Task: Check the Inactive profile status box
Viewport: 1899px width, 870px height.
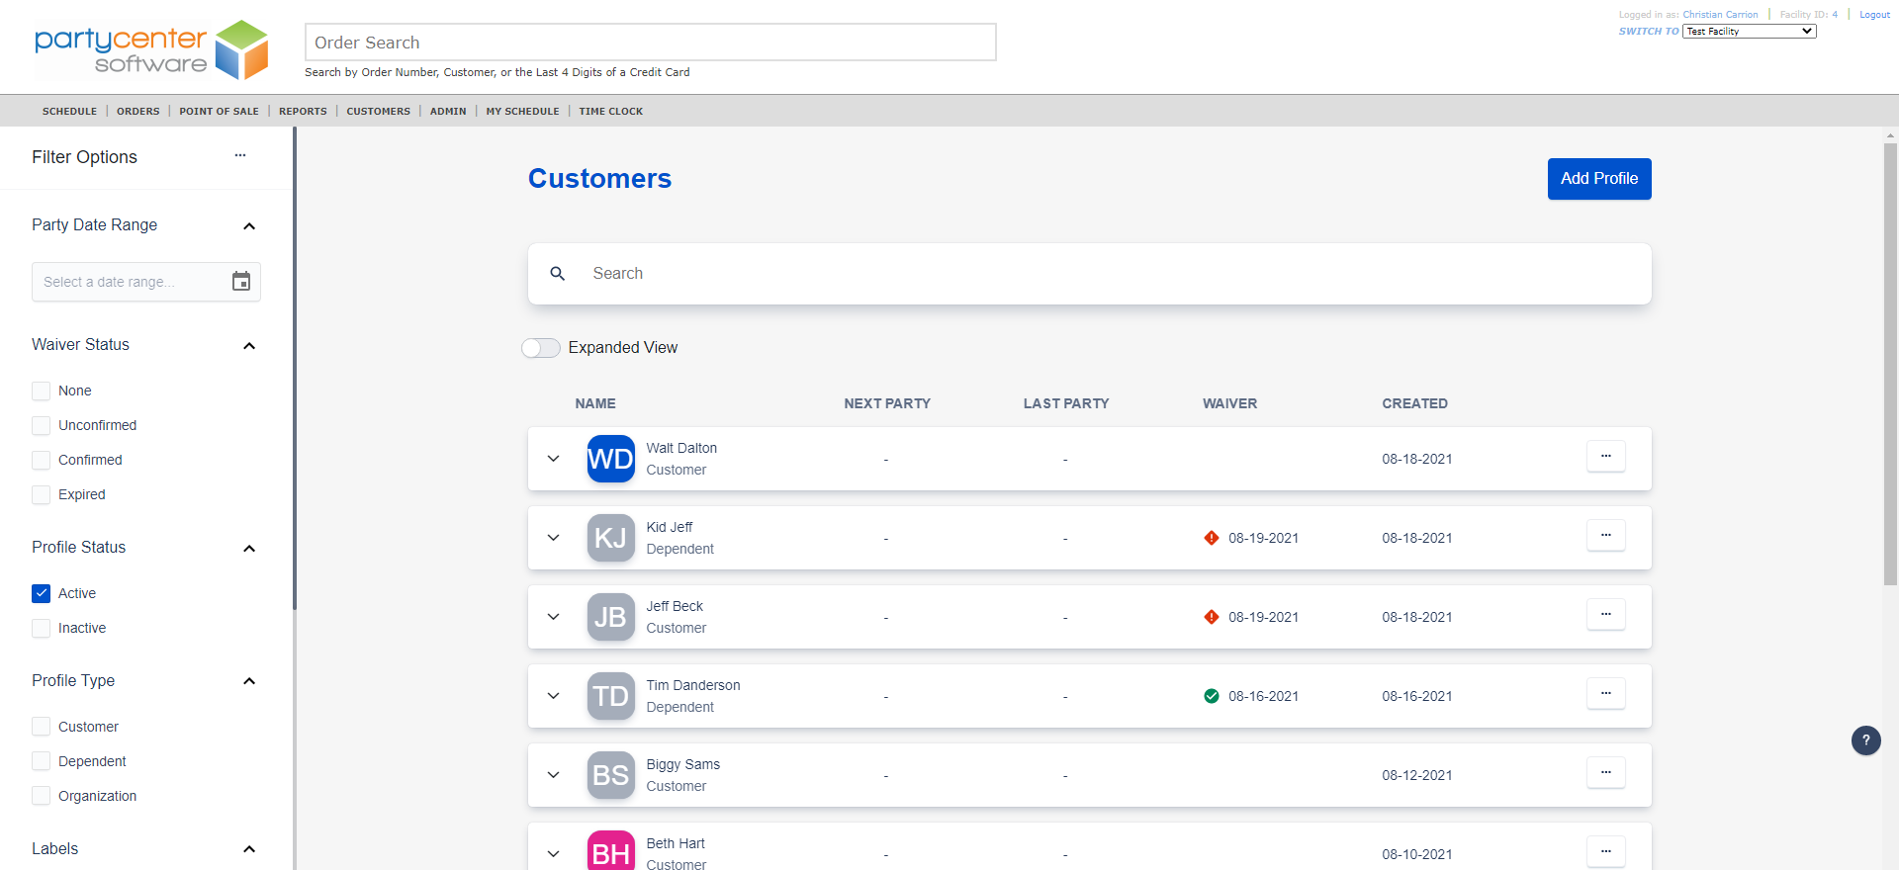Action: (42, 629)
